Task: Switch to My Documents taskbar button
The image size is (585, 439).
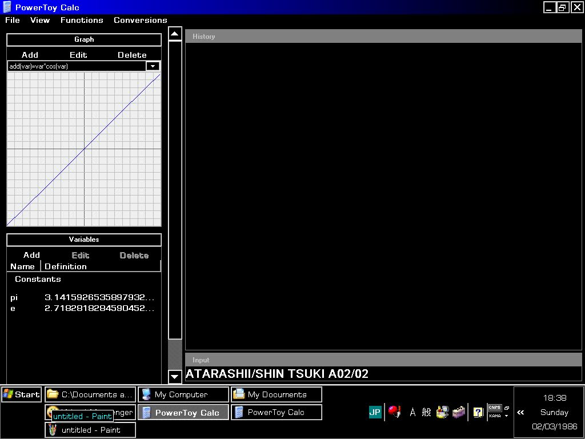Action: (x=276, y=394)
